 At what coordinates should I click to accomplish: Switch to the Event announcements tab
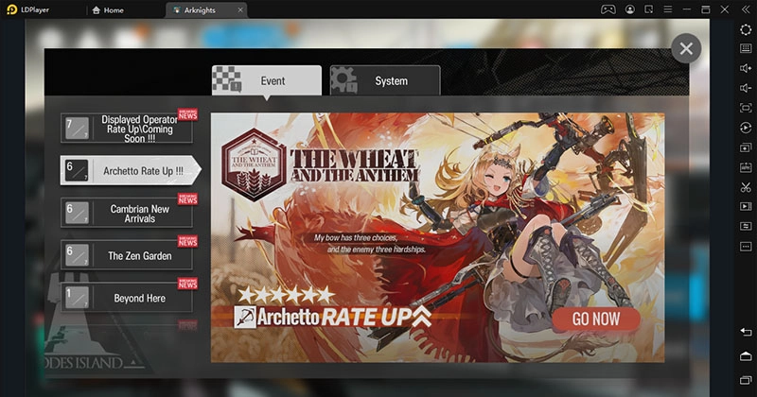(x=267, y=80)
